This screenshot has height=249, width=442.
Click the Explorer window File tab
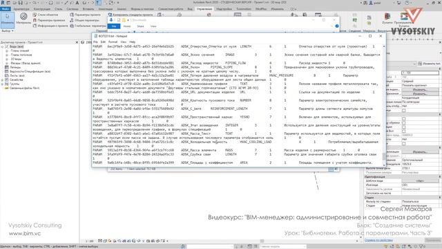pos(114,26)
